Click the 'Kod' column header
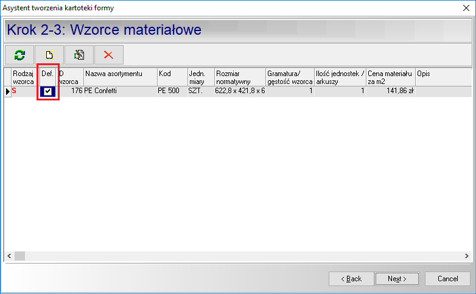 (x=172, y=77)
